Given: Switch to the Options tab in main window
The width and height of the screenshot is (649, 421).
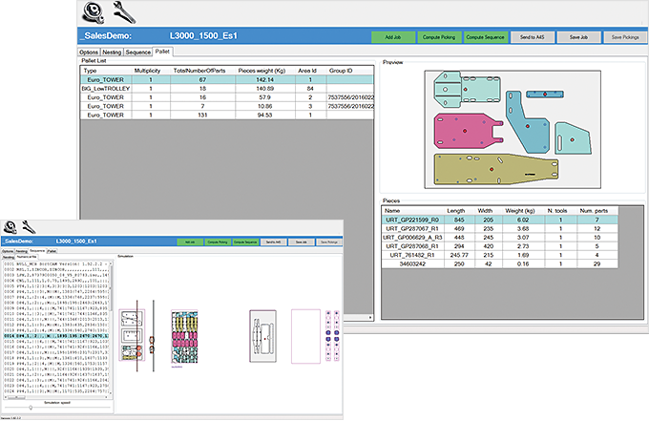Looking at the screenshot, I should (89, 52).
